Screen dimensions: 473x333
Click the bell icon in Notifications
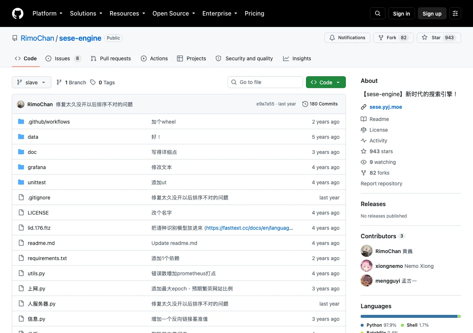click(332, 38)
